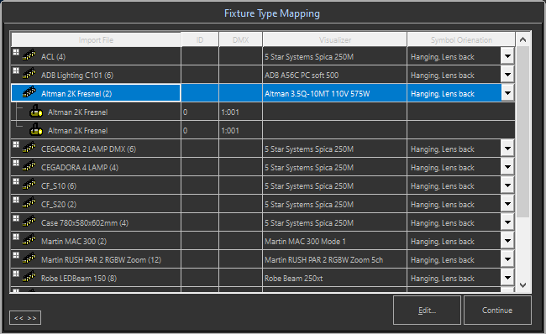
Task: Click the Robe LEDBeam 150 group icon
Action: click(x=29, y=277)
